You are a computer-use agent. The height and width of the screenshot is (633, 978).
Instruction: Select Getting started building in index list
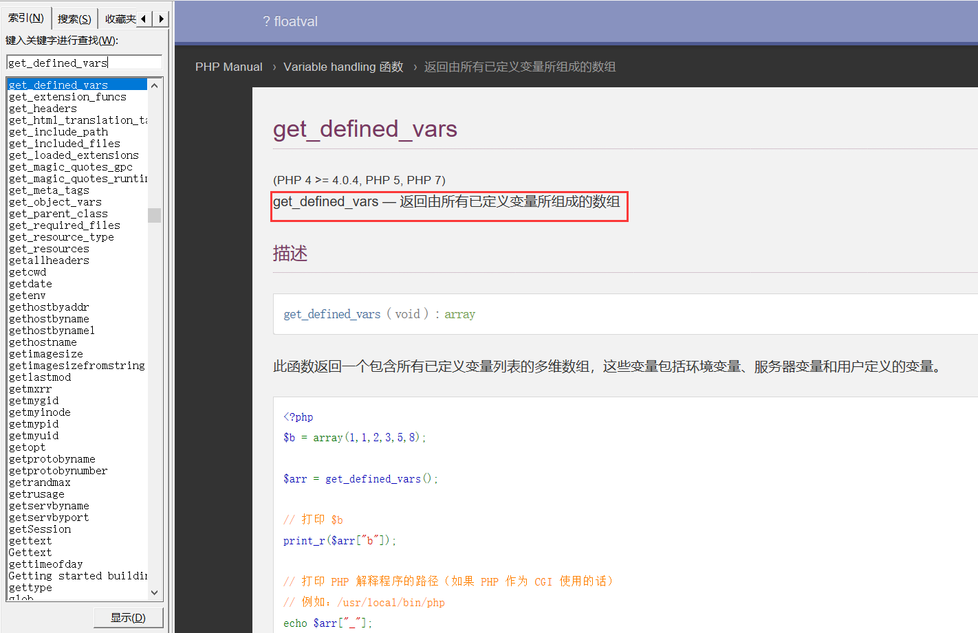click(78, 576)
